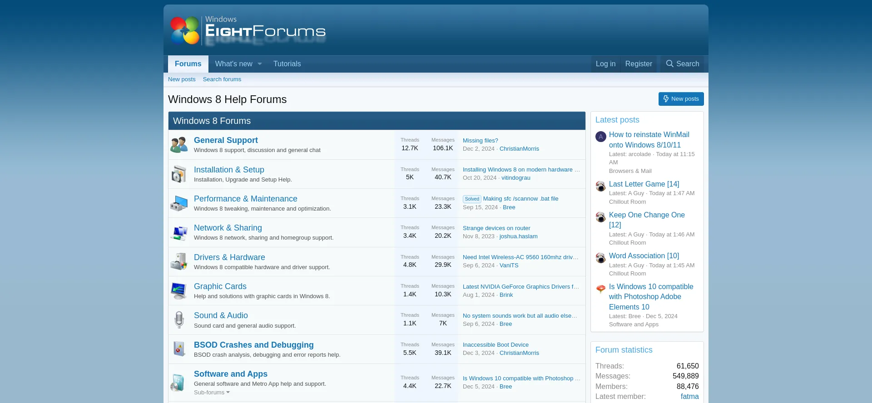Screen dimensions: 872x403
Task: Open joshua.haslam's user profile
Action: (x=519, y=236)
